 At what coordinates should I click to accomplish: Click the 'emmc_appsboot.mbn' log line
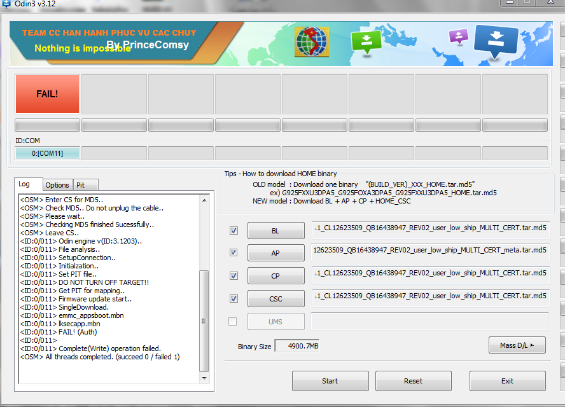point(72,315)
